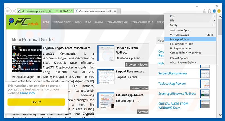Viewport: 225px width, 121px height.
Task: Open TOP ANTI-MALWARE navigation item
Action: tap(117, 22)
